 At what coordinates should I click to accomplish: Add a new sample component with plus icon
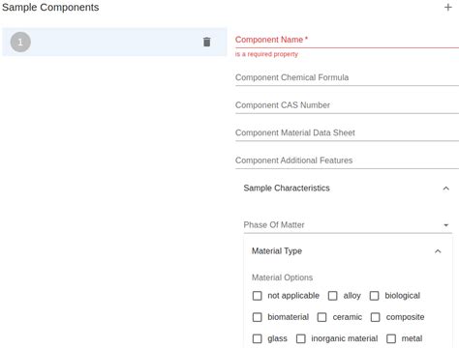447,7
